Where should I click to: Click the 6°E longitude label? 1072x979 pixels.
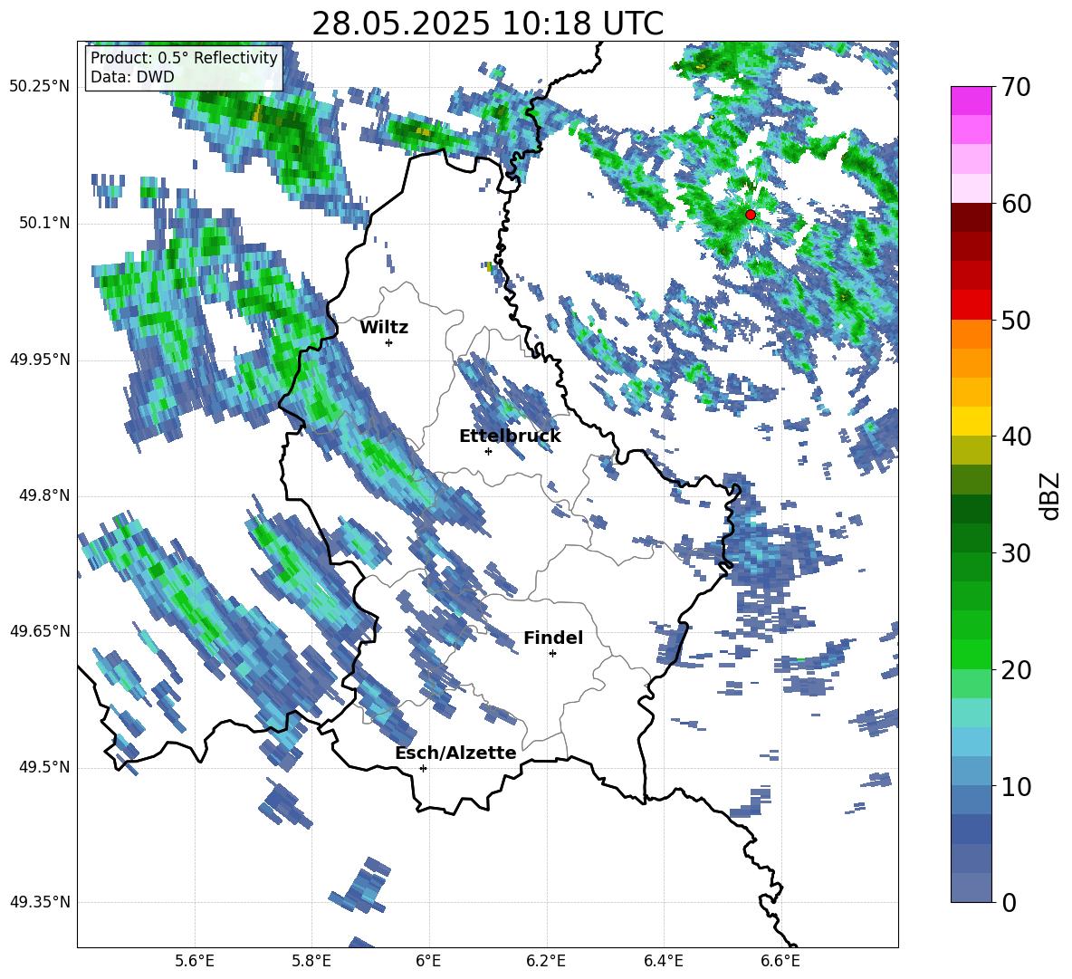(x=428, y=961)
